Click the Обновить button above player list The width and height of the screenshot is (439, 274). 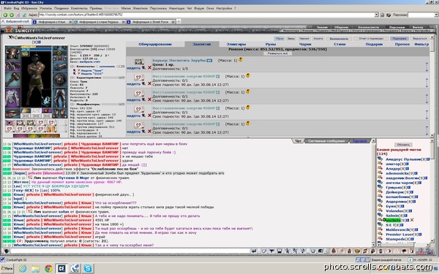click(x=403, y=145)
